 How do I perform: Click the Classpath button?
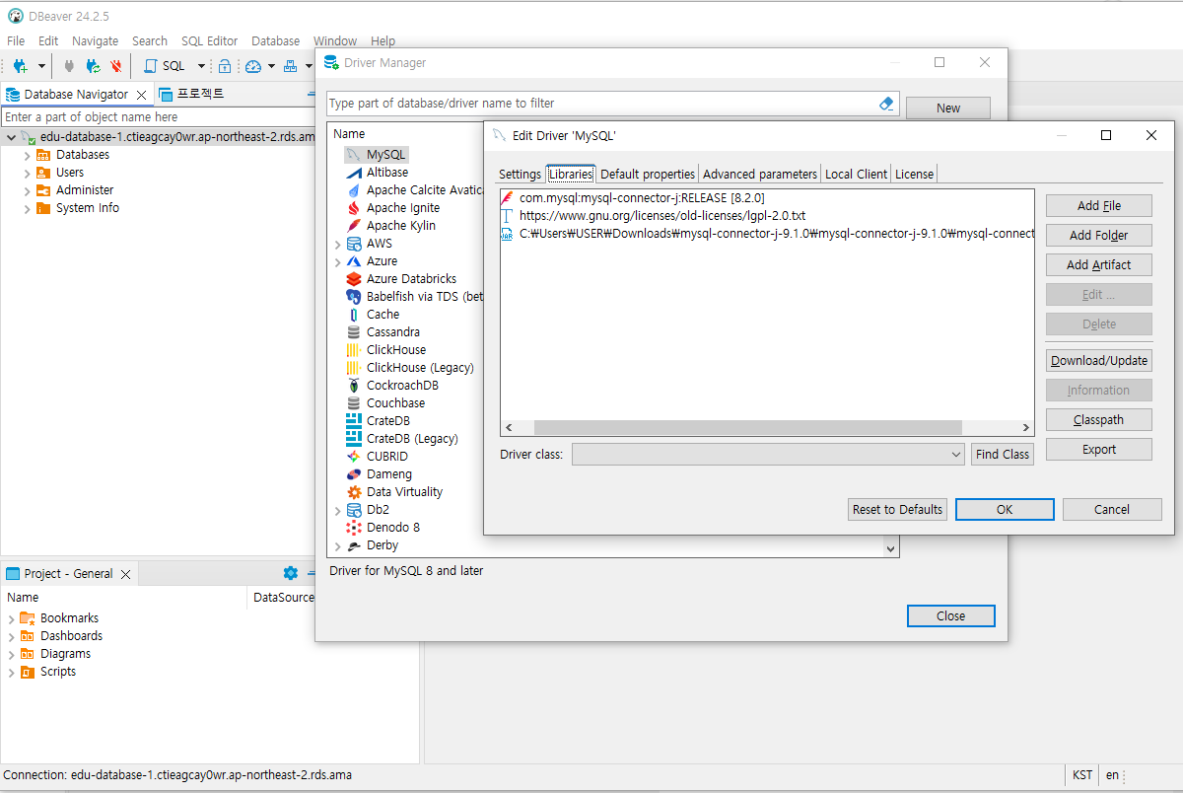(1099, 420)
